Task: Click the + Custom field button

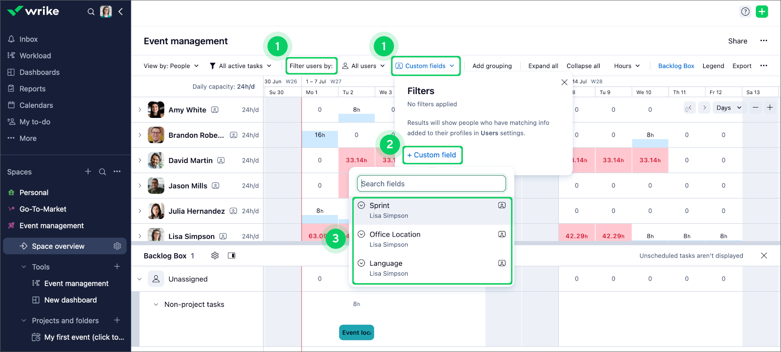Action: click(432, 155)
